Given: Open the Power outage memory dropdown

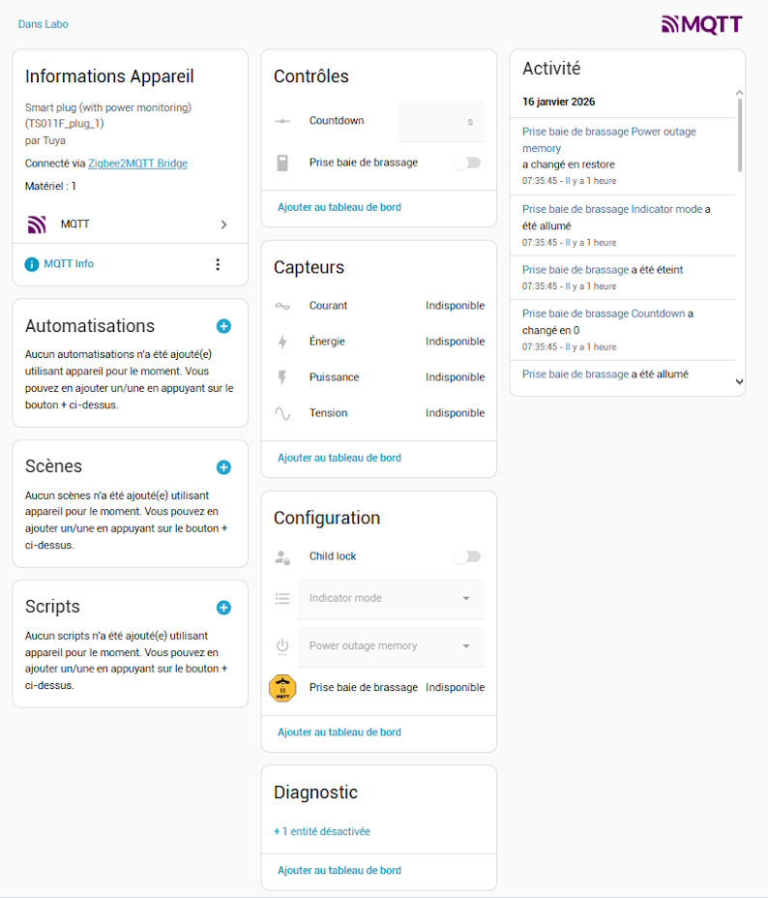Looking at the screenshot, I should tap(391, 646).
